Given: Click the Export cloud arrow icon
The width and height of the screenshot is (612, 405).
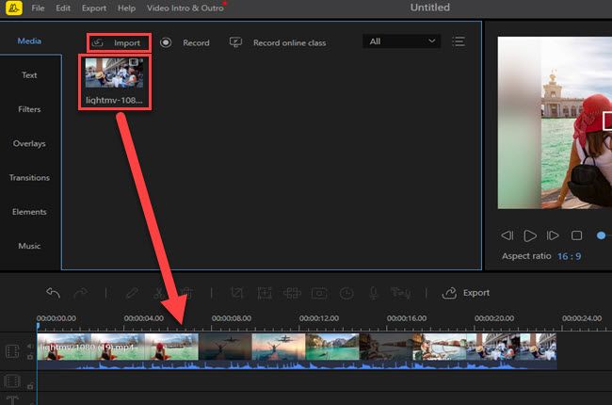Looking at the screenshot, I should point(449,293).
